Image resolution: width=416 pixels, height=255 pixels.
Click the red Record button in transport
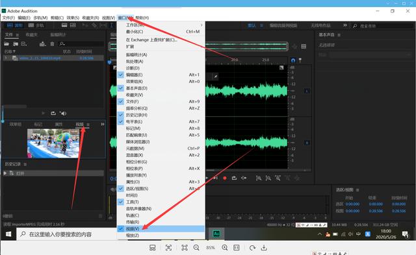pos(225,178)
